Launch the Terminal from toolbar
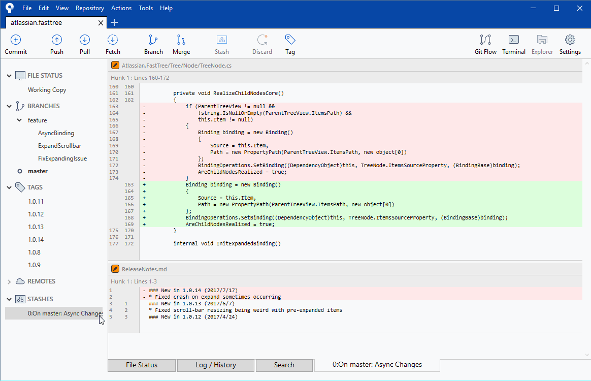Screen dimensions: 591x381 coord(514,40)
